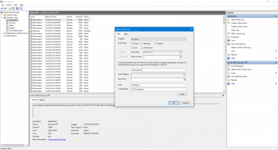Select the Warning event row
Image resolution: width=278 pixels, height=150 pixels.
[x=61, y=31]
